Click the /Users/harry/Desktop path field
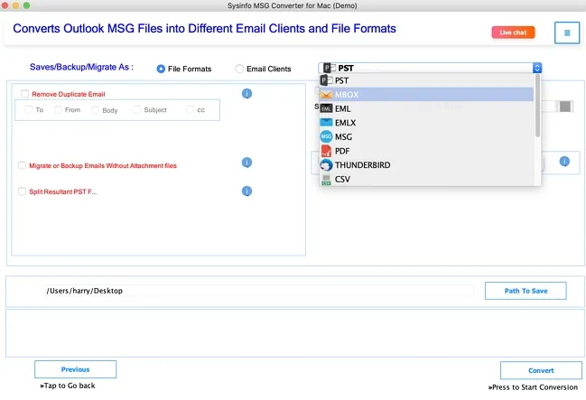 [259, 291]
